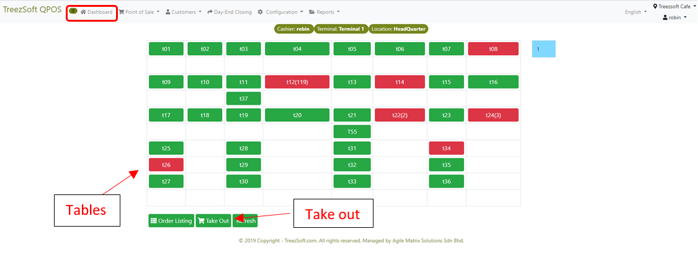
Task: Choose table t33
Action: 352,181
